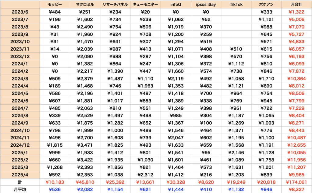The height and width of the screenshot is (193, 312).
Task: Click the ¥3,471 マクロミル cell for 2024/12
Action: (85, 145)
